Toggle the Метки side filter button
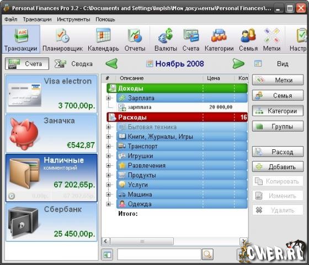The image size is (309, 265). tap(278, 80)
